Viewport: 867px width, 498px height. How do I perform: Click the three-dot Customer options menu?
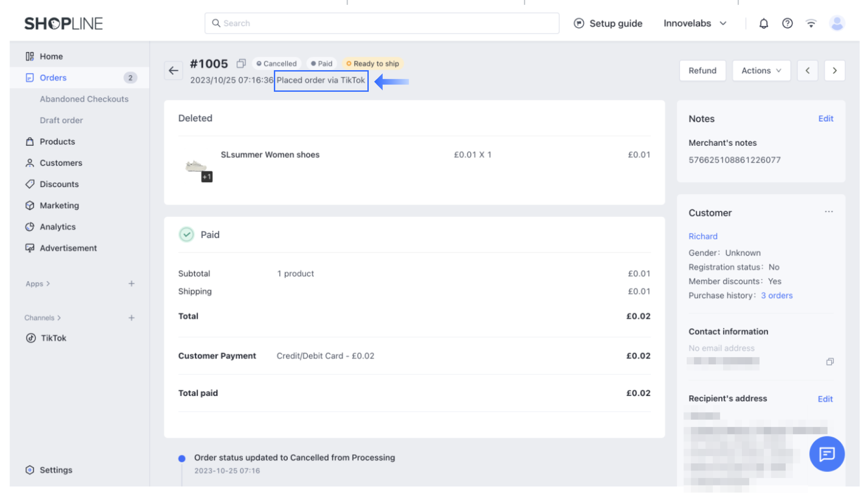pos(829,212)
